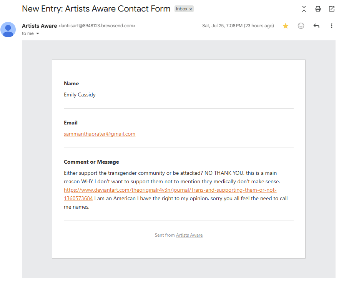Reply using the arrow icon
The image size is (339, 282).
[316, 26]
